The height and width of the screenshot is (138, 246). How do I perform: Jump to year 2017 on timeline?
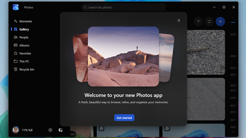click(x=233, y=106)
